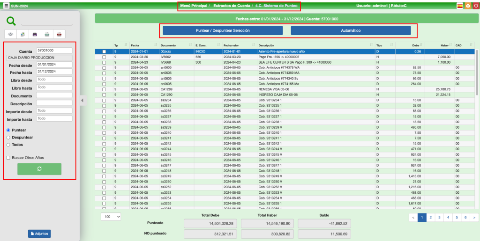Viewport: 480px width, 241px height.
Task: Click the Puntear / Despuntear Selección button
Action: [x=223, y=30]
